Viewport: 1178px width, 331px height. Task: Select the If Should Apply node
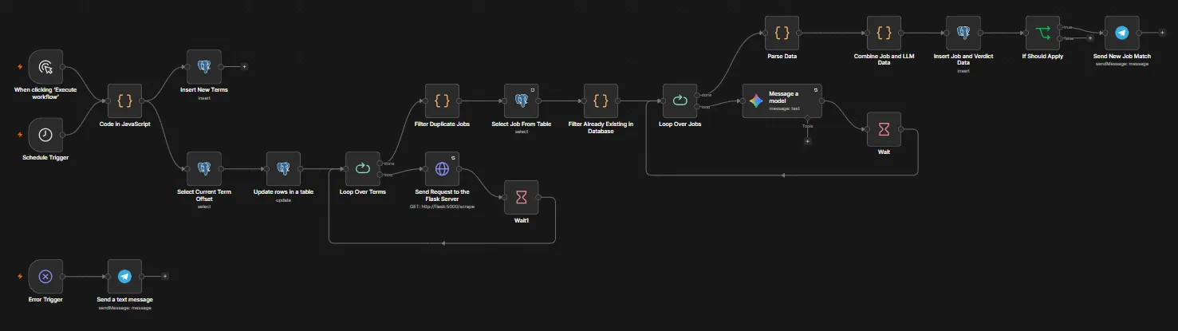1042,33
